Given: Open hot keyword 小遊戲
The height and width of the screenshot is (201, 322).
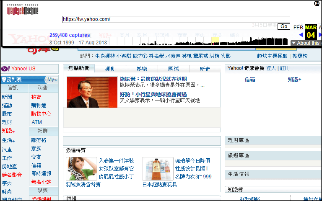Looking at the screenshot, I should [x=124, y=56].
